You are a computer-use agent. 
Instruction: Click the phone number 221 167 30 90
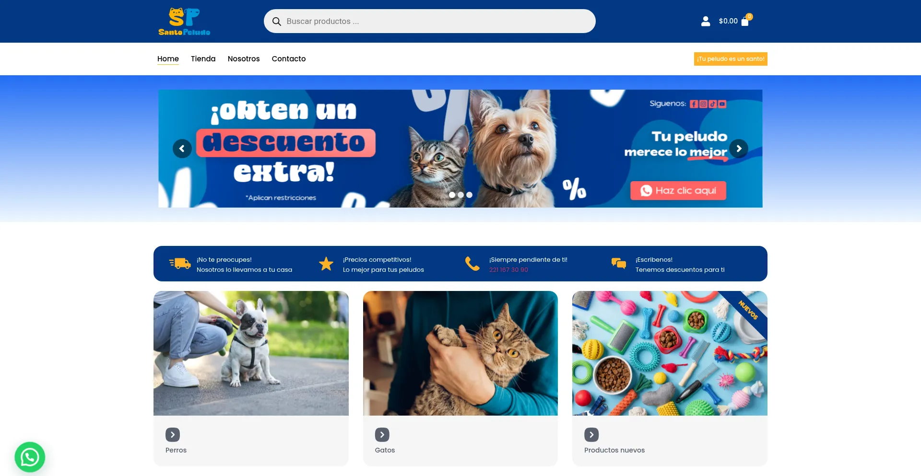click(508, 270)
